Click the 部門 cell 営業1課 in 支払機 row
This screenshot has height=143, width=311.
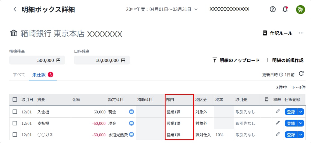(x=174, y=123)
